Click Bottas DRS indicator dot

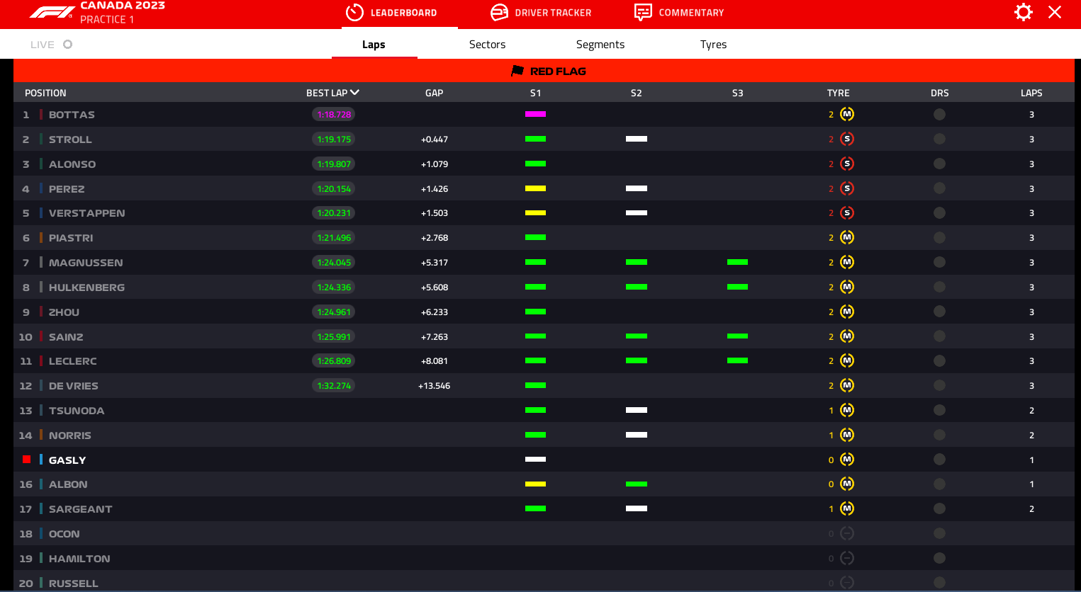tap(939, 114)
